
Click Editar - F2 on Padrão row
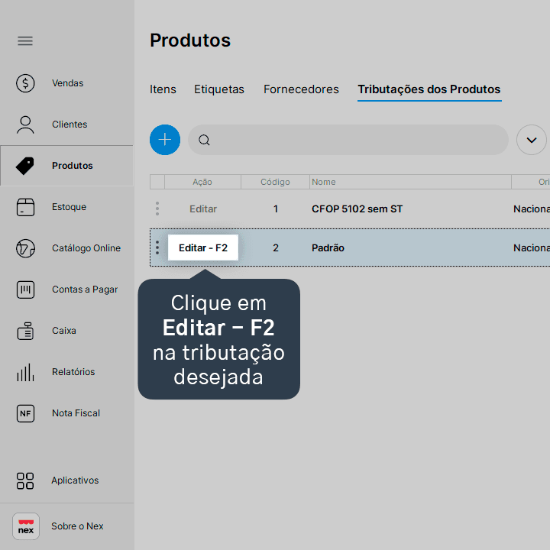(203, 247)
